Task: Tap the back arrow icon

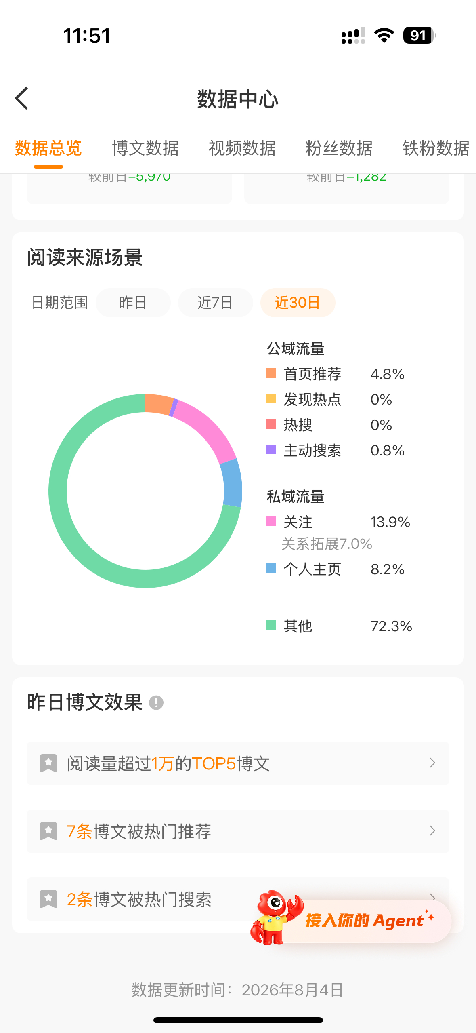Action: (x=22, y=98)
